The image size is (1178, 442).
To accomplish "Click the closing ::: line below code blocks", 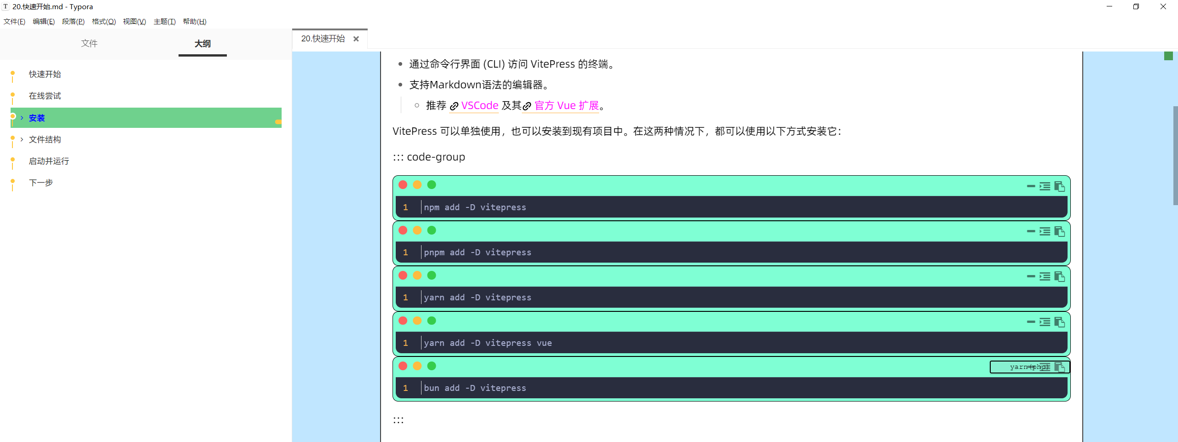I will (x=398, y=419).
